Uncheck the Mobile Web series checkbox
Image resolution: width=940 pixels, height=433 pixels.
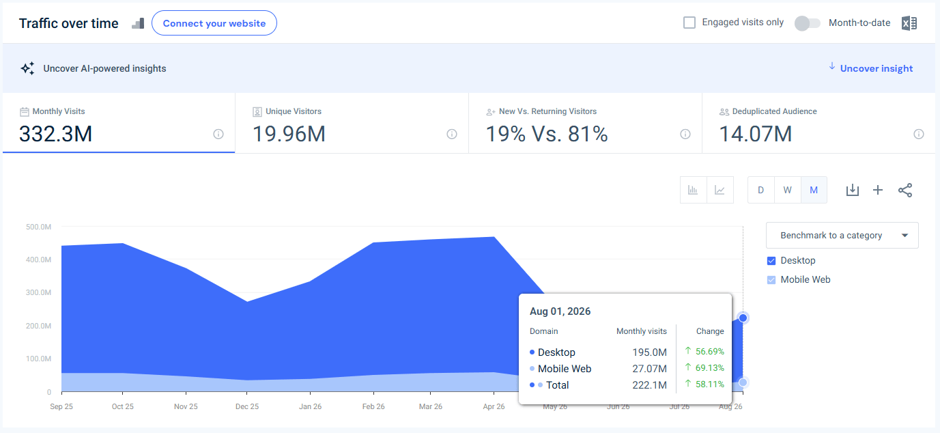pos(771,279)
